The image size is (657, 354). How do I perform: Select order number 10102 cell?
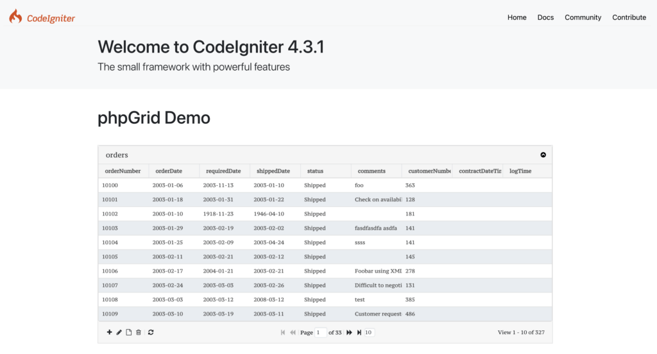click(x=124, y=214)
